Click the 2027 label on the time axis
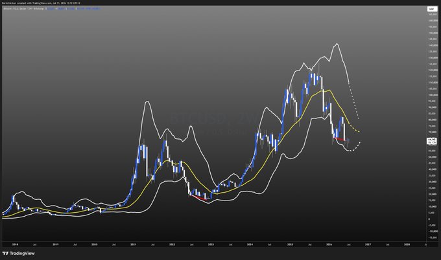This screenshot has width=441, height=260. [368, 244]
